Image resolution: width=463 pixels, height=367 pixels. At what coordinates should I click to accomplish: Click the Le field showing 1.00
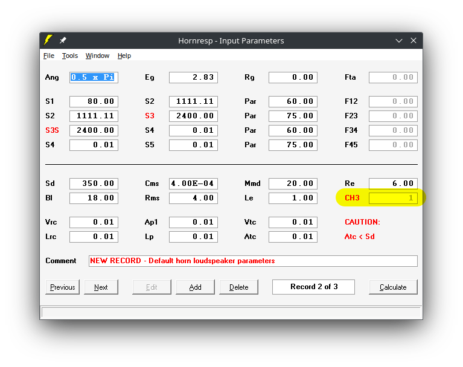[293, 198]
